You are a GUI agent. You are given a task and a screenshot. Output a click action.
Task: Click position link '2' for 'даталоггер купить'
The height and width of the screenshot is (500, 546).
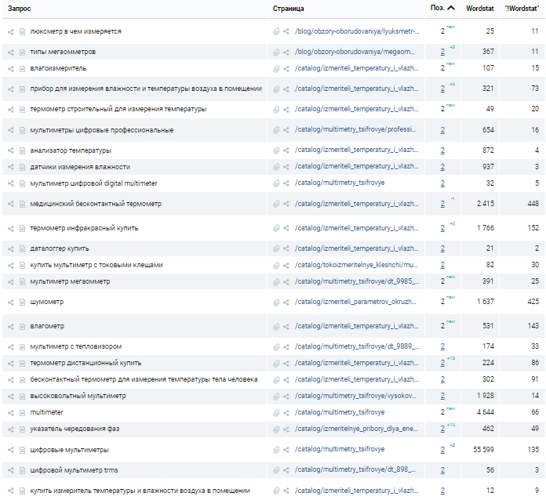(442, 248)
